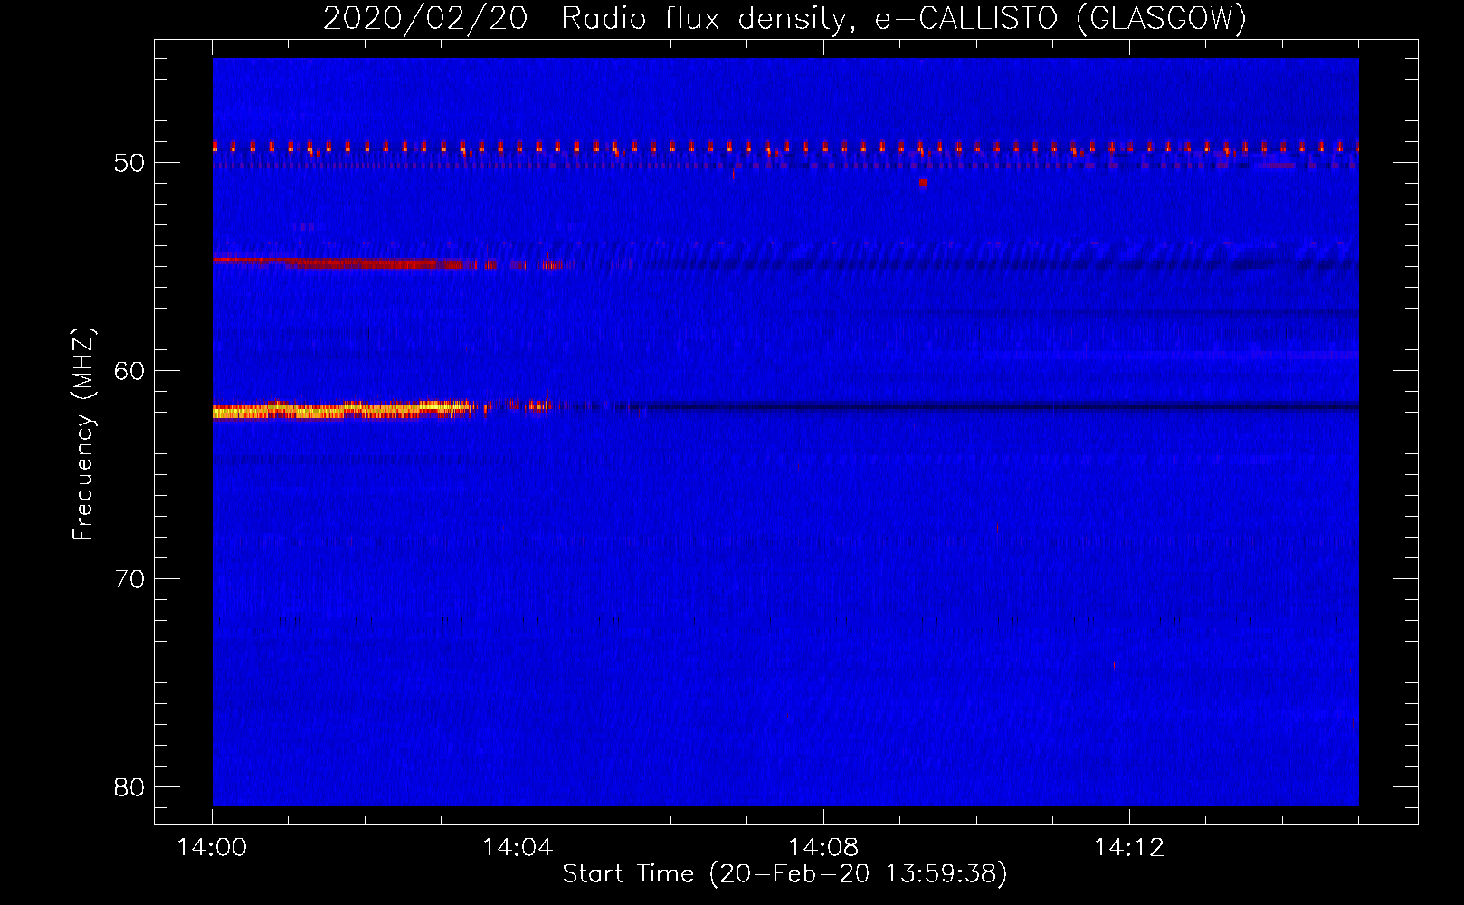Click the isolated red square near 51 MHz
The height and width of the screenshot is (905, 1464).
923,183
